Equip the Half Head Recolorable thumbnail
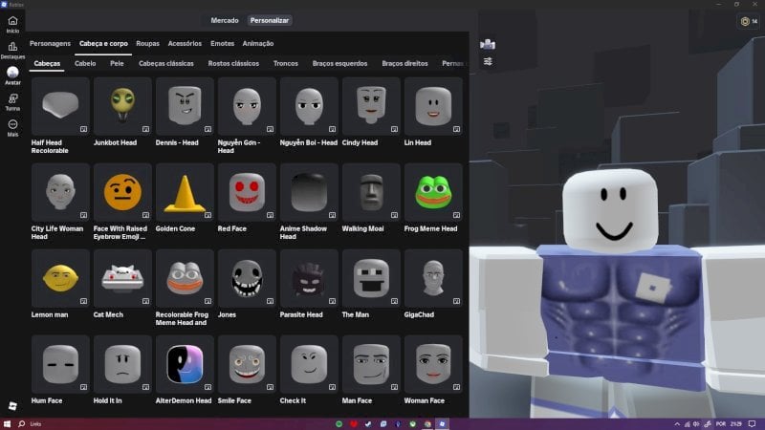 (60, 106)
